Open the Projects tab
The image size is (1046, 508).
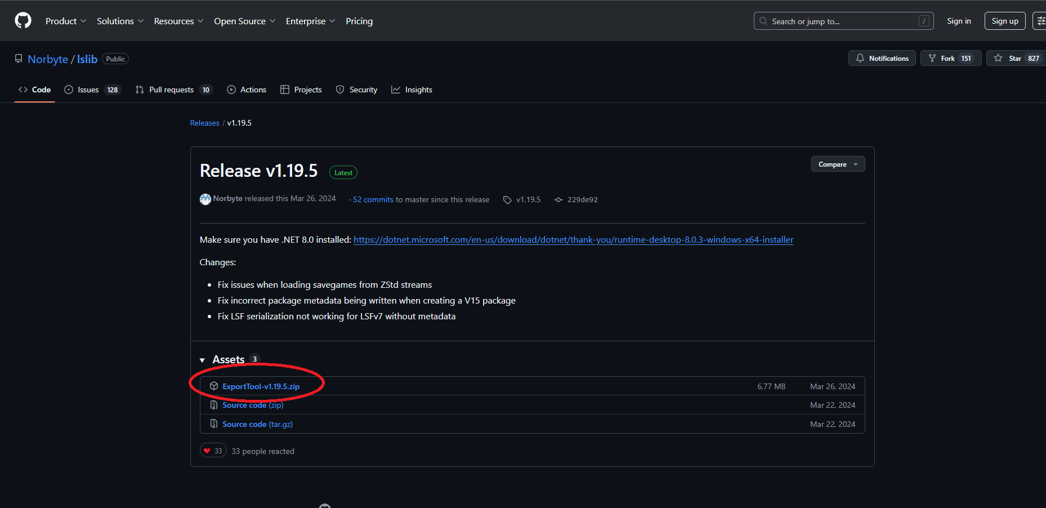(x=301, y=90)
